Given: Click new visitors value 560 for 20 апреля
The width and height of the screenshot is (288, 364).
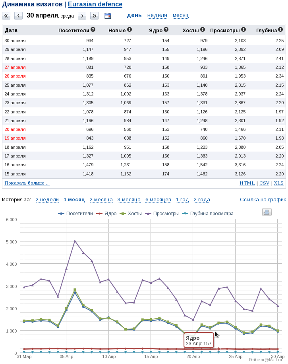Looking at the screenshot, I should tap(128, 129).
